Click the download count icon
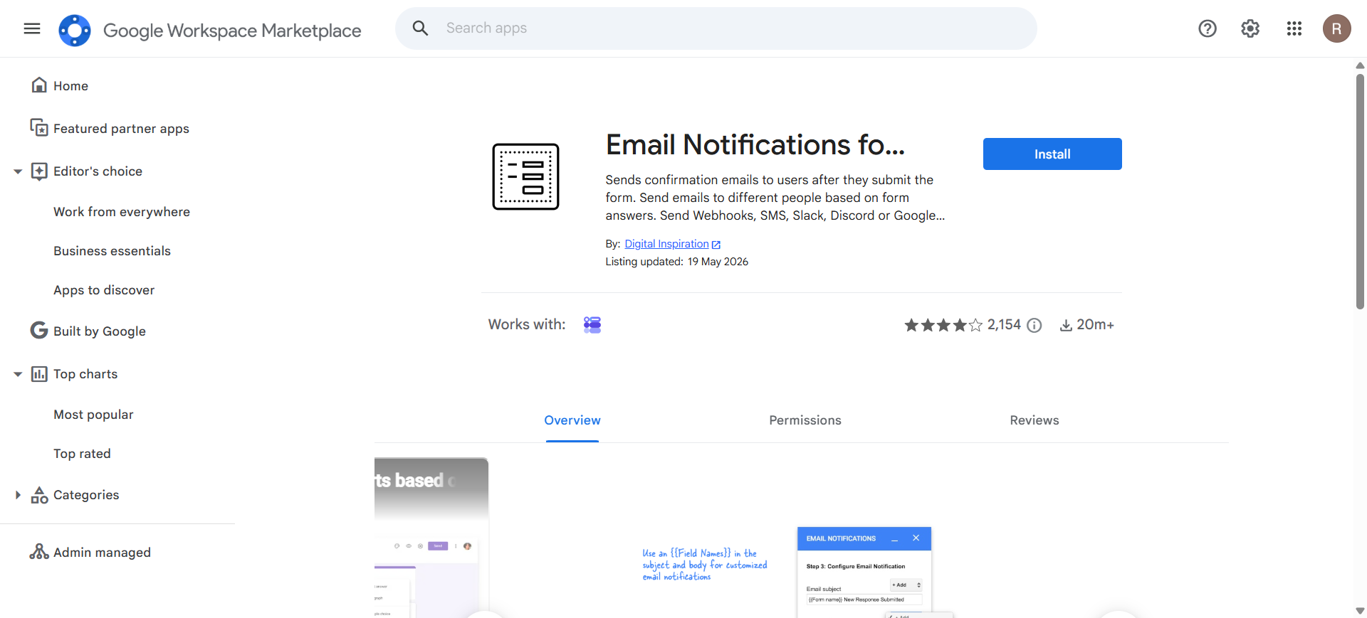 point(1066,325)
